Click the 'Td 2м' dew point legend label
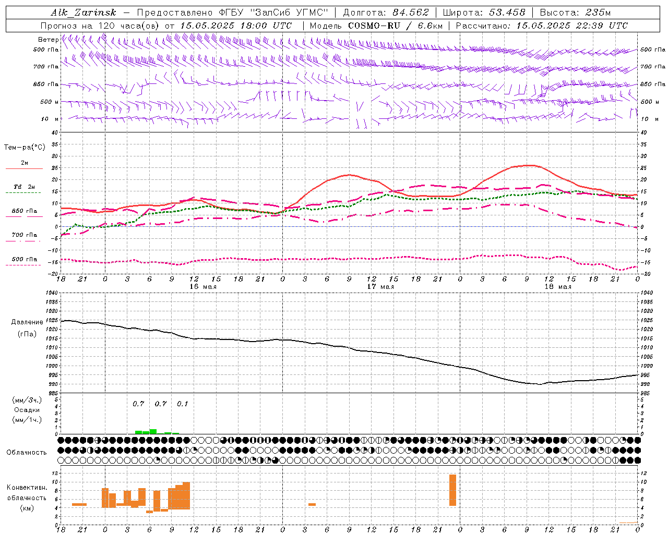The width and height of the screenshot is (668, 534). (24, 187)
